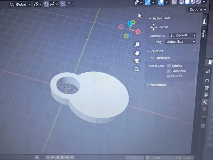Click the blue Z axis gizmo

(x=129, y=24)
